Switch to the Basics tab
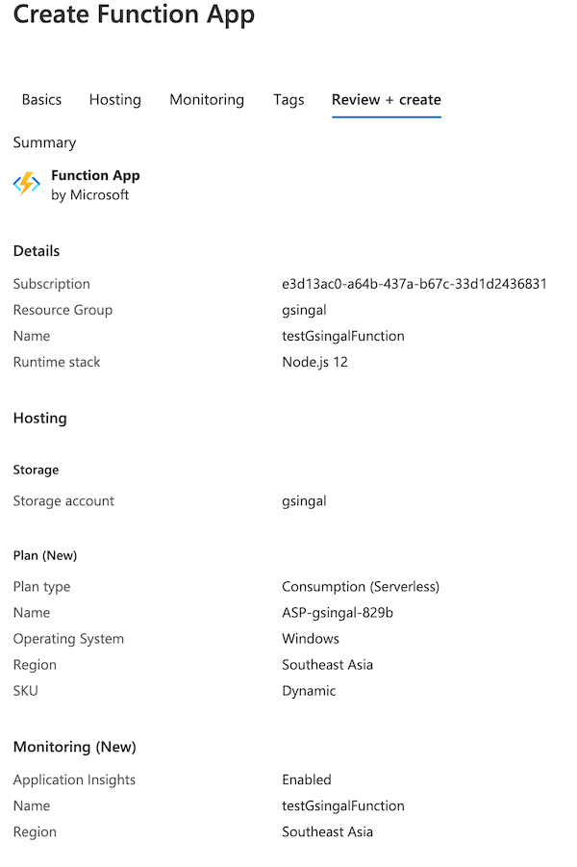This screenshot has height=867, width=577. [41, 99]
